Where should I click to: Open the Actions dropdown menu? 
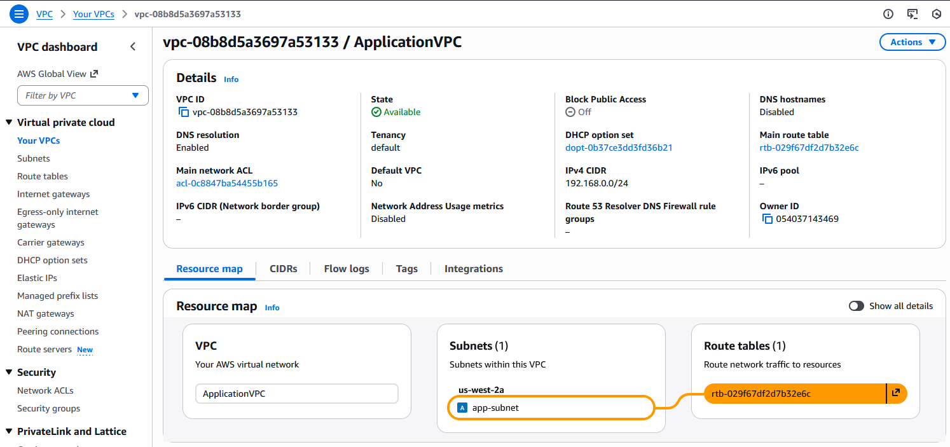click(912, 42)
